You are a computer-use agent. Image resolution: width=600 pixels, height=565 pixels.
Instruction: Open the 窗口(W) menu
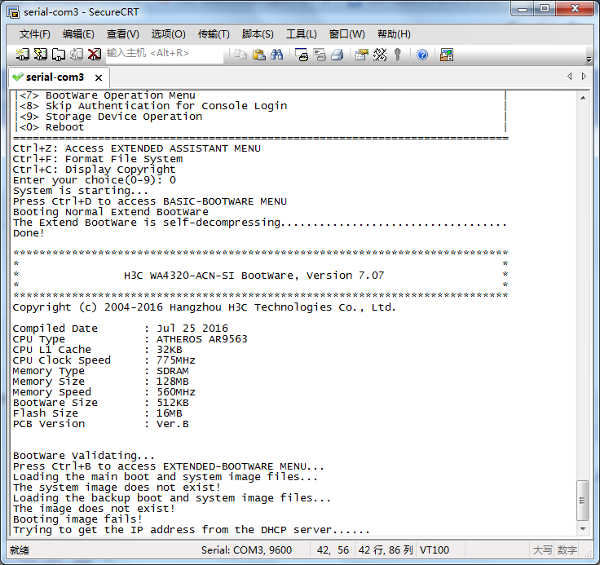[x=347, y=34]
